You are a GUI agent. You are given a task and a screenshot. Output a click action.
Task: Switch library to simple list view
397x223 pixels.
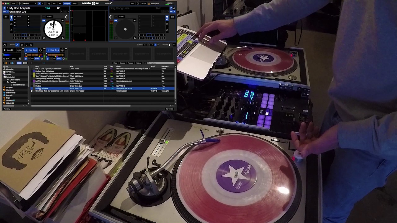tap(19, 63)
